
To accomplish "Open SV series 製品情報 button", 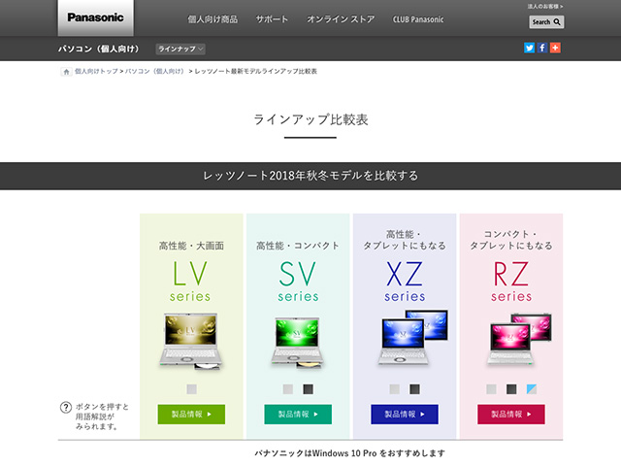I will [298, 415].
